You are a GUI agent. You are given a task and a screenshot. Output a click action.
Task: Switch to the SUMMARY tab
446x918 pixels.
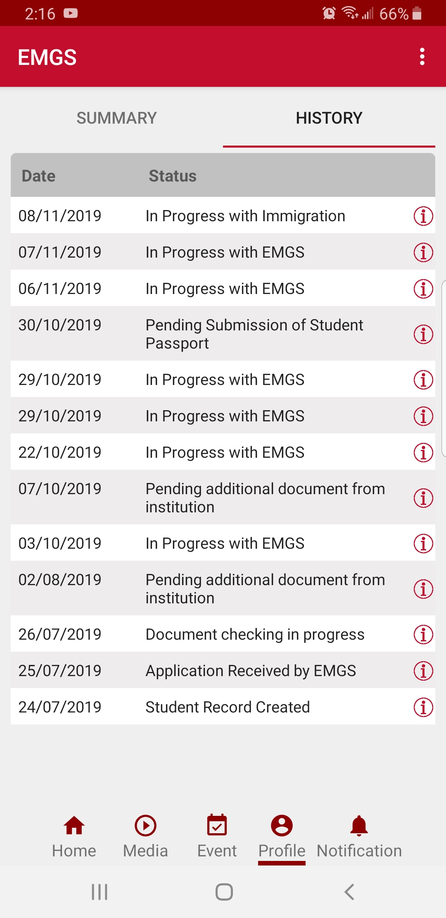click(116, 118)
